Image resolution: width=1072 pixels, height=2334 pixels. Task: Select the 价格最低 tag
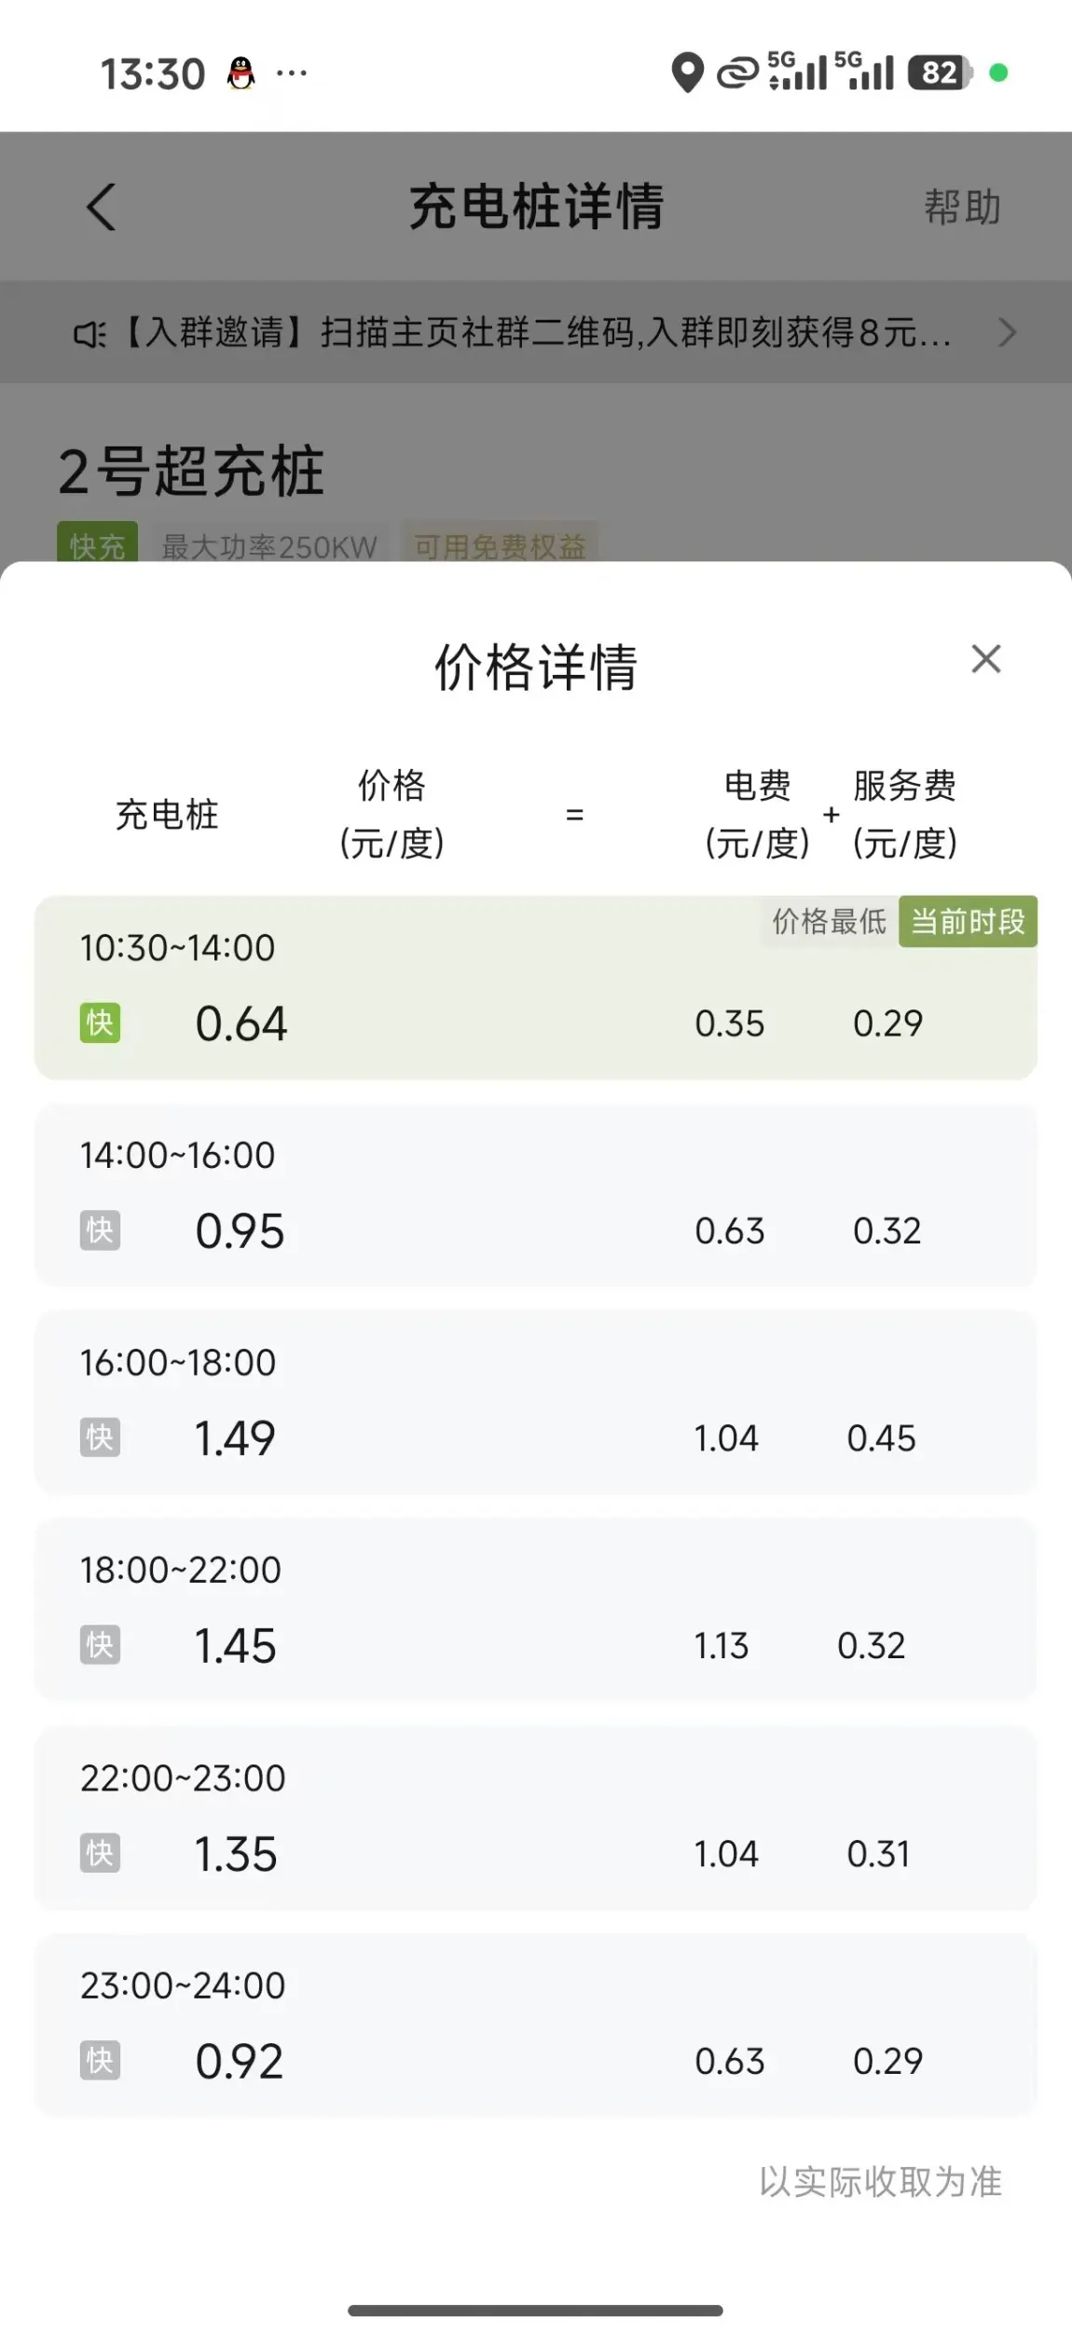(x=829, y=922)
